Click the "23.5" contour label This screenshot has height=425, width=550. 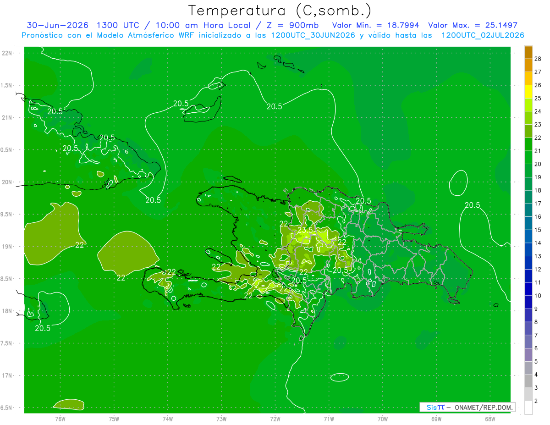(305, 230)
